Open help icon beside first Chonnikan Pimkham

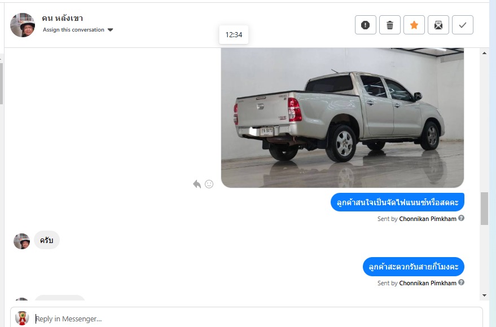(x=461, y=218)
